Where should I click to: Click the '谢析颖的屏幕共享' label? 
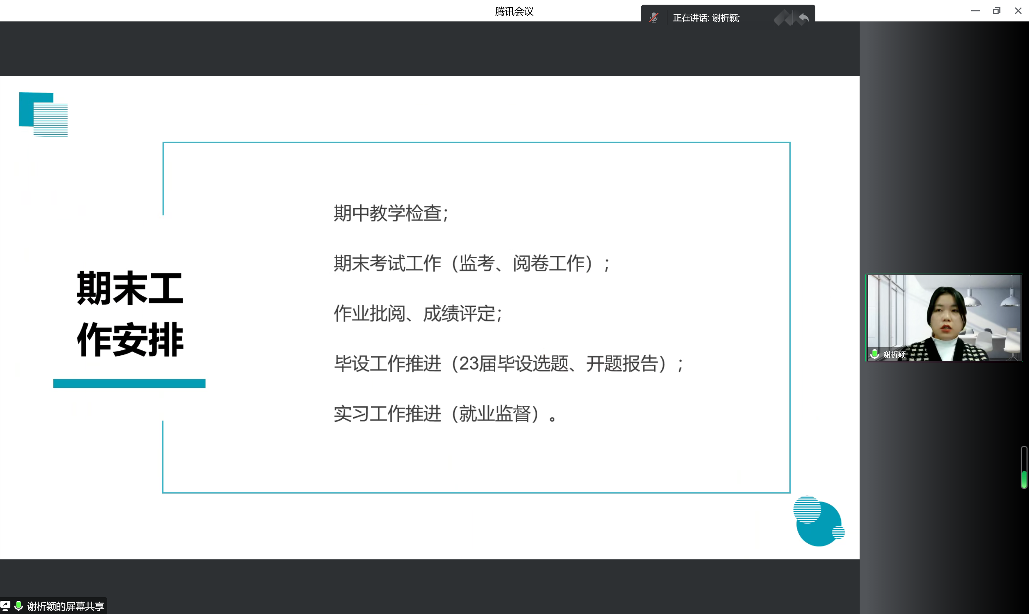65,606
